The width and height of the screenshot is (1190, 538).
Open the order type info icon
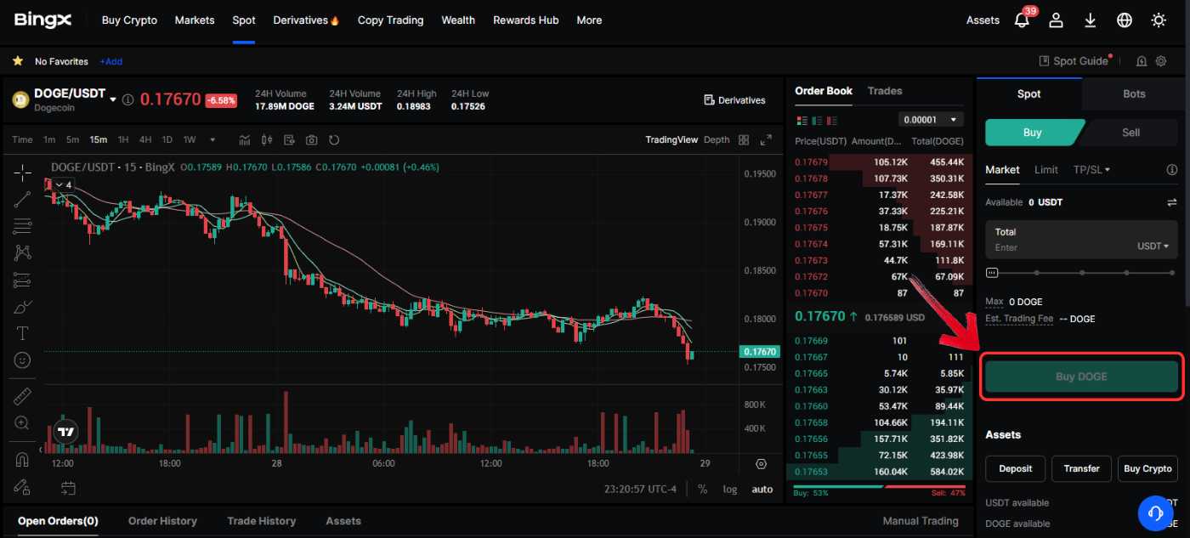[x=1172, y=169]
